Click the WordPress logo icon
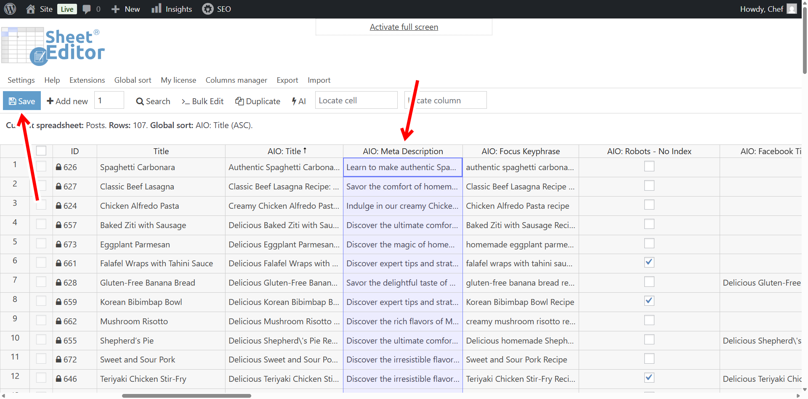 [x=10, y=9]
